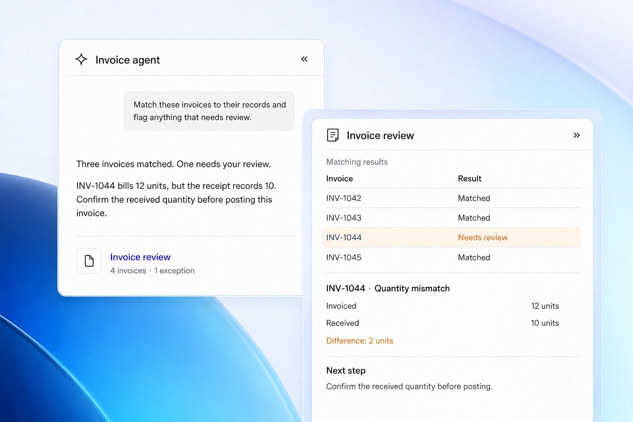Click the Matching results label
The width and height of the screenshot is (633, 422).
point(357,162)
